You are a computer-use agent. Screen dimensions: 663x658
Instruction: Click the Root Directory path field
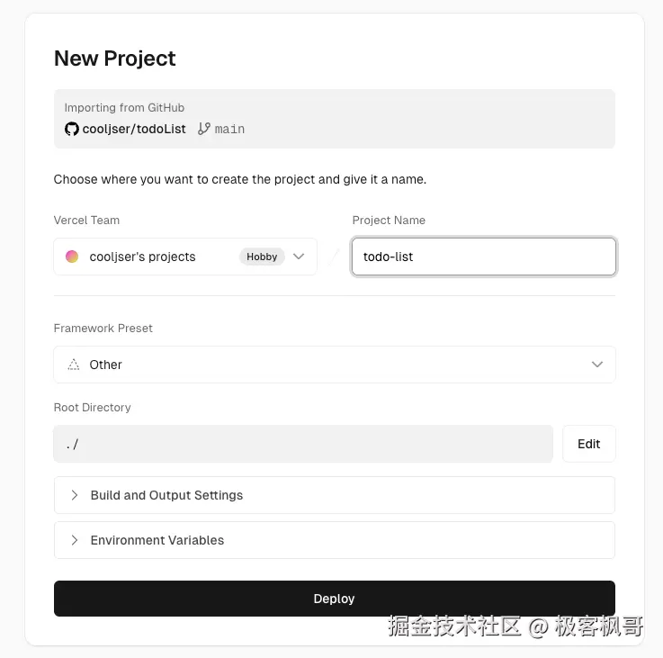[303, 444]
